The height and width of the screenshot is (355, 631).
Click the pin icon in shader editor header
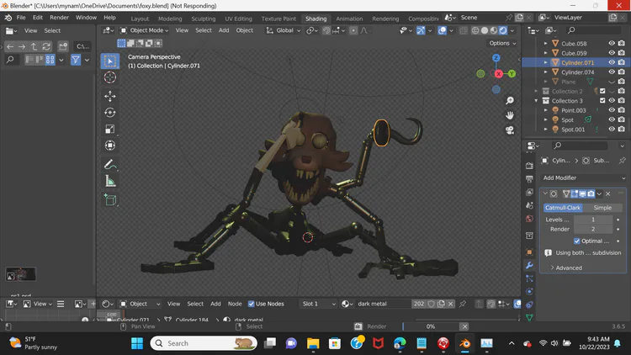tap(463, 304)
